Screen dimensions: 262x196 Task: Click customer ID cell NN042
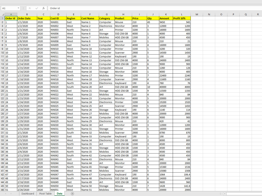pos(58,156)
